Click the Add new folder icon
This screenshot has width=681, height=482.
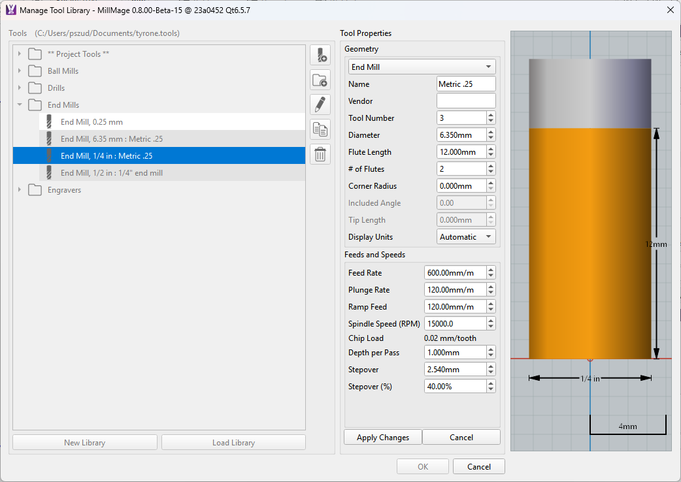tap(320, 80)
